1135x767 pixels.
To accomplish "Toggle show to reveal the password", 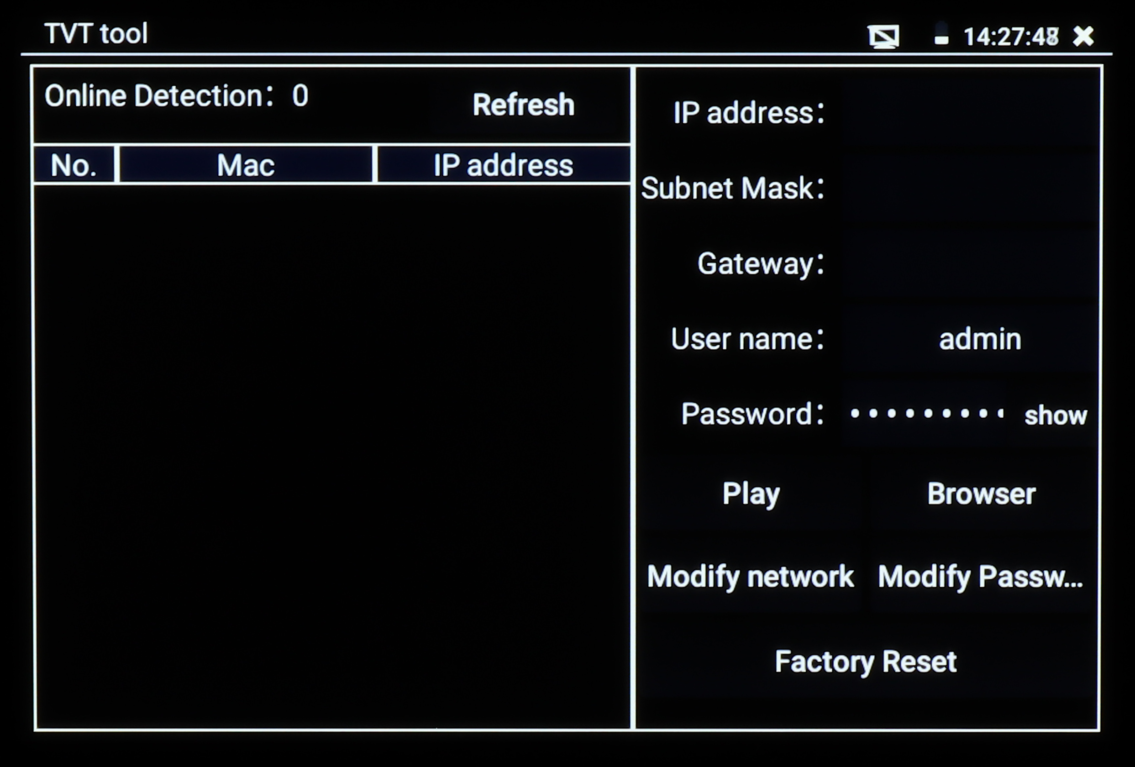I will [1056, 415].
